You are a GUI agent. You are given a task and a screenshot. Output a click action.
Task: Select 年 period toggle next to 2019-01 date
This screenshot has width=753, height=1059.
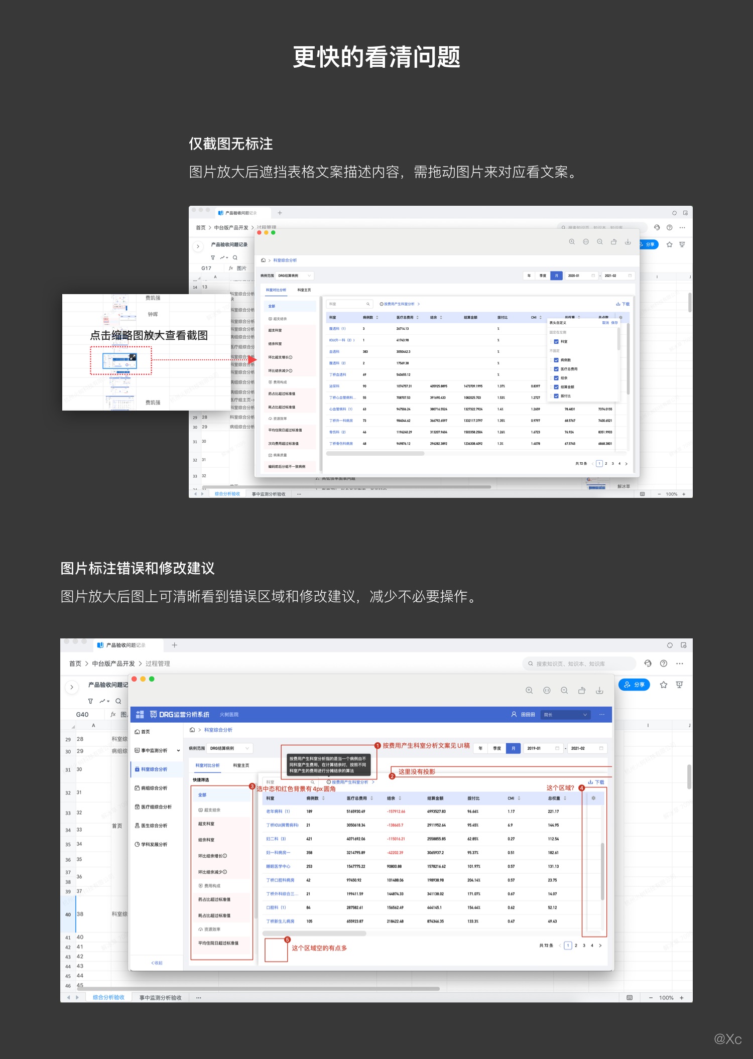[x=480, y=748]
